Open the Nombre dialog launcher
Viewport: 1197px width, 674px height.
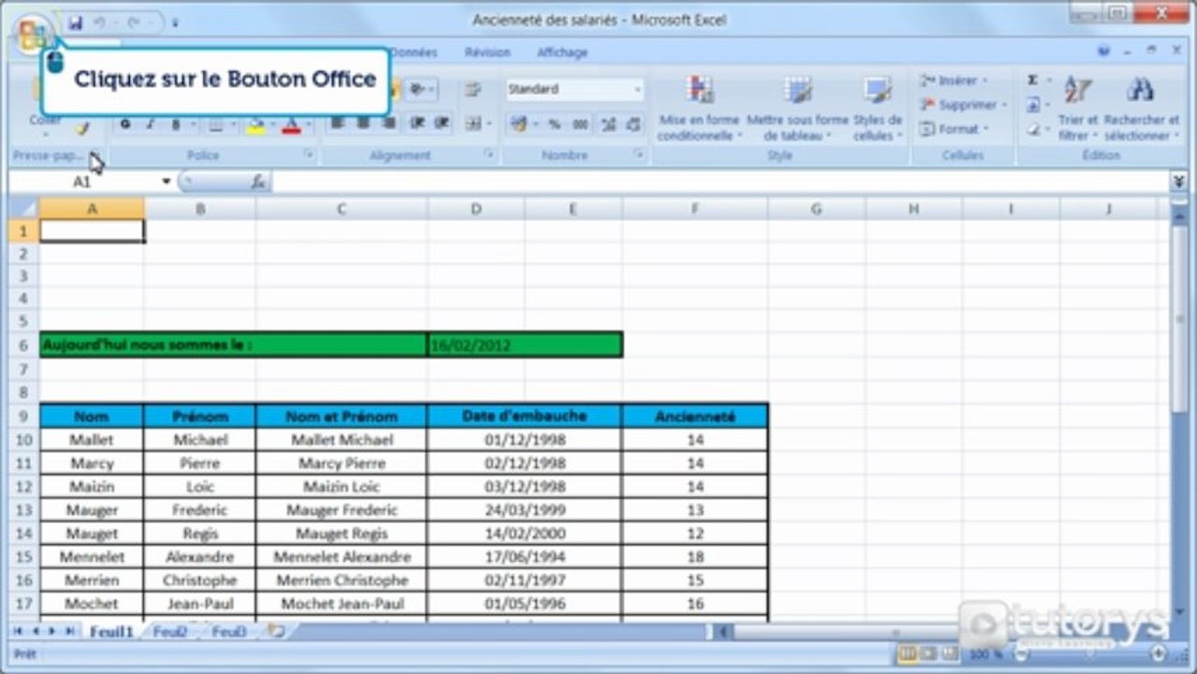639,154
